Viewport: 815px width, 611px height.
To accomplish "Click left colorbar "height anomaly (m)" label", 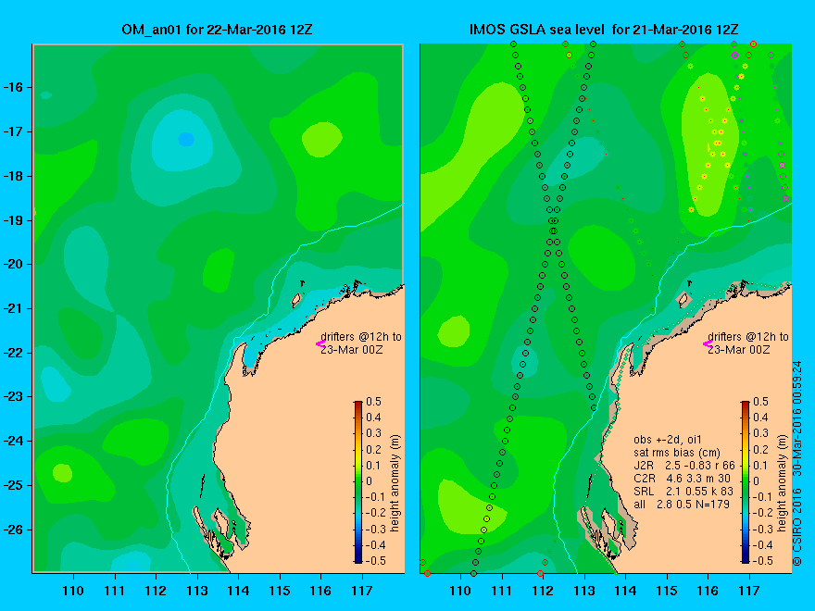I will point(395,483).
